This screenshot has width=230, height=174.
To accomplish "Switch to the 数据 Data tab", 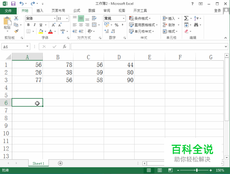I will pos(92,11).
